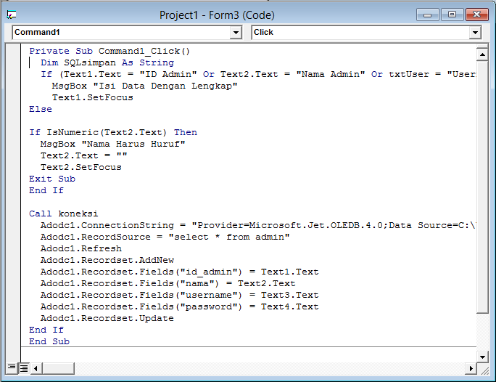Screen dimensions: 496x382
Task: Click the Fields("id_admin") assignment line
Action: 180,272
